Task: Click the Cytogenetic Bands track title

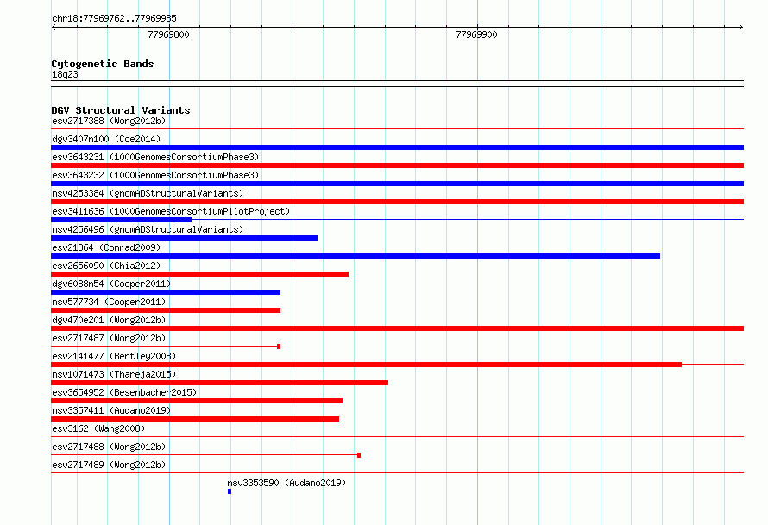Action: (103, 64)
